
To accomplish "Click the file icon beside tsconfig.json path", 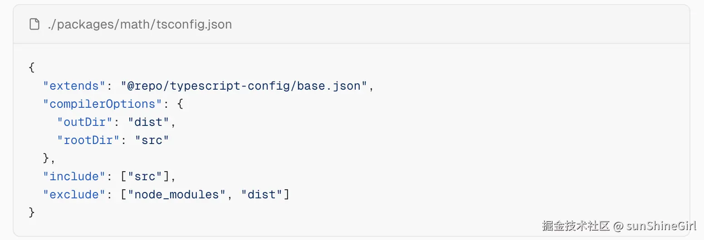I will 34,24.
